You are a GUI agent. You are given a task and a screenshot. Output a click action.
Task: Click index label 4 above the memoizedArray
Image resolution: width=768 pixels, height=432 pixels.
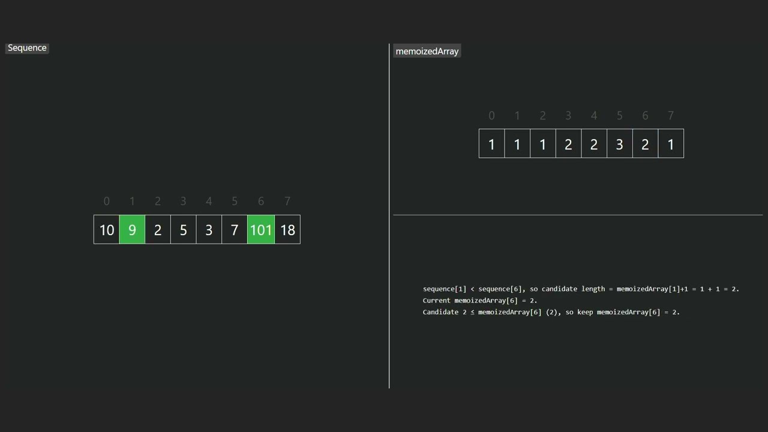coord(594,115)
